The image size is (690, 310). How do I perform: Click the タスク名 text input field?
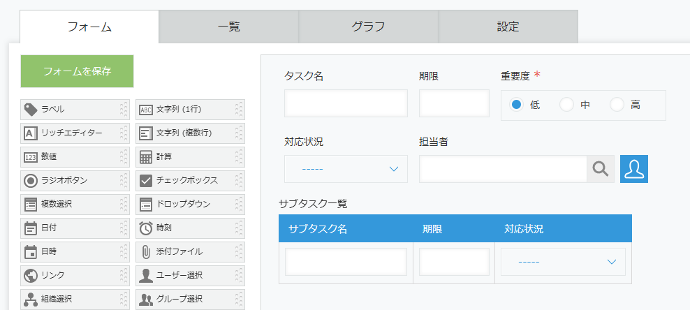[x=346, y=103]
